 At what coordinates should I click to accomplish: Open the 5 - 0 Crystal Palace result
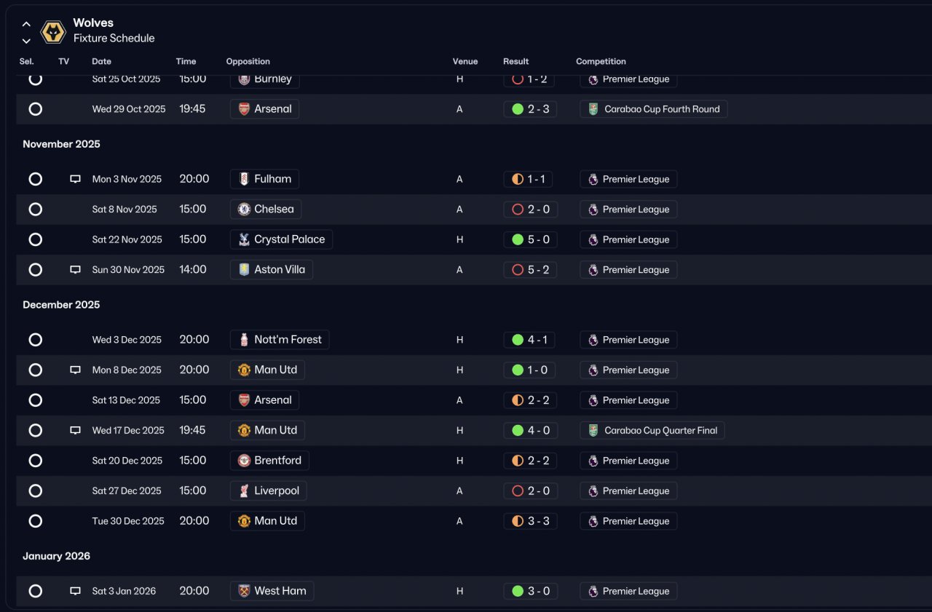click(x=530, y=239)
